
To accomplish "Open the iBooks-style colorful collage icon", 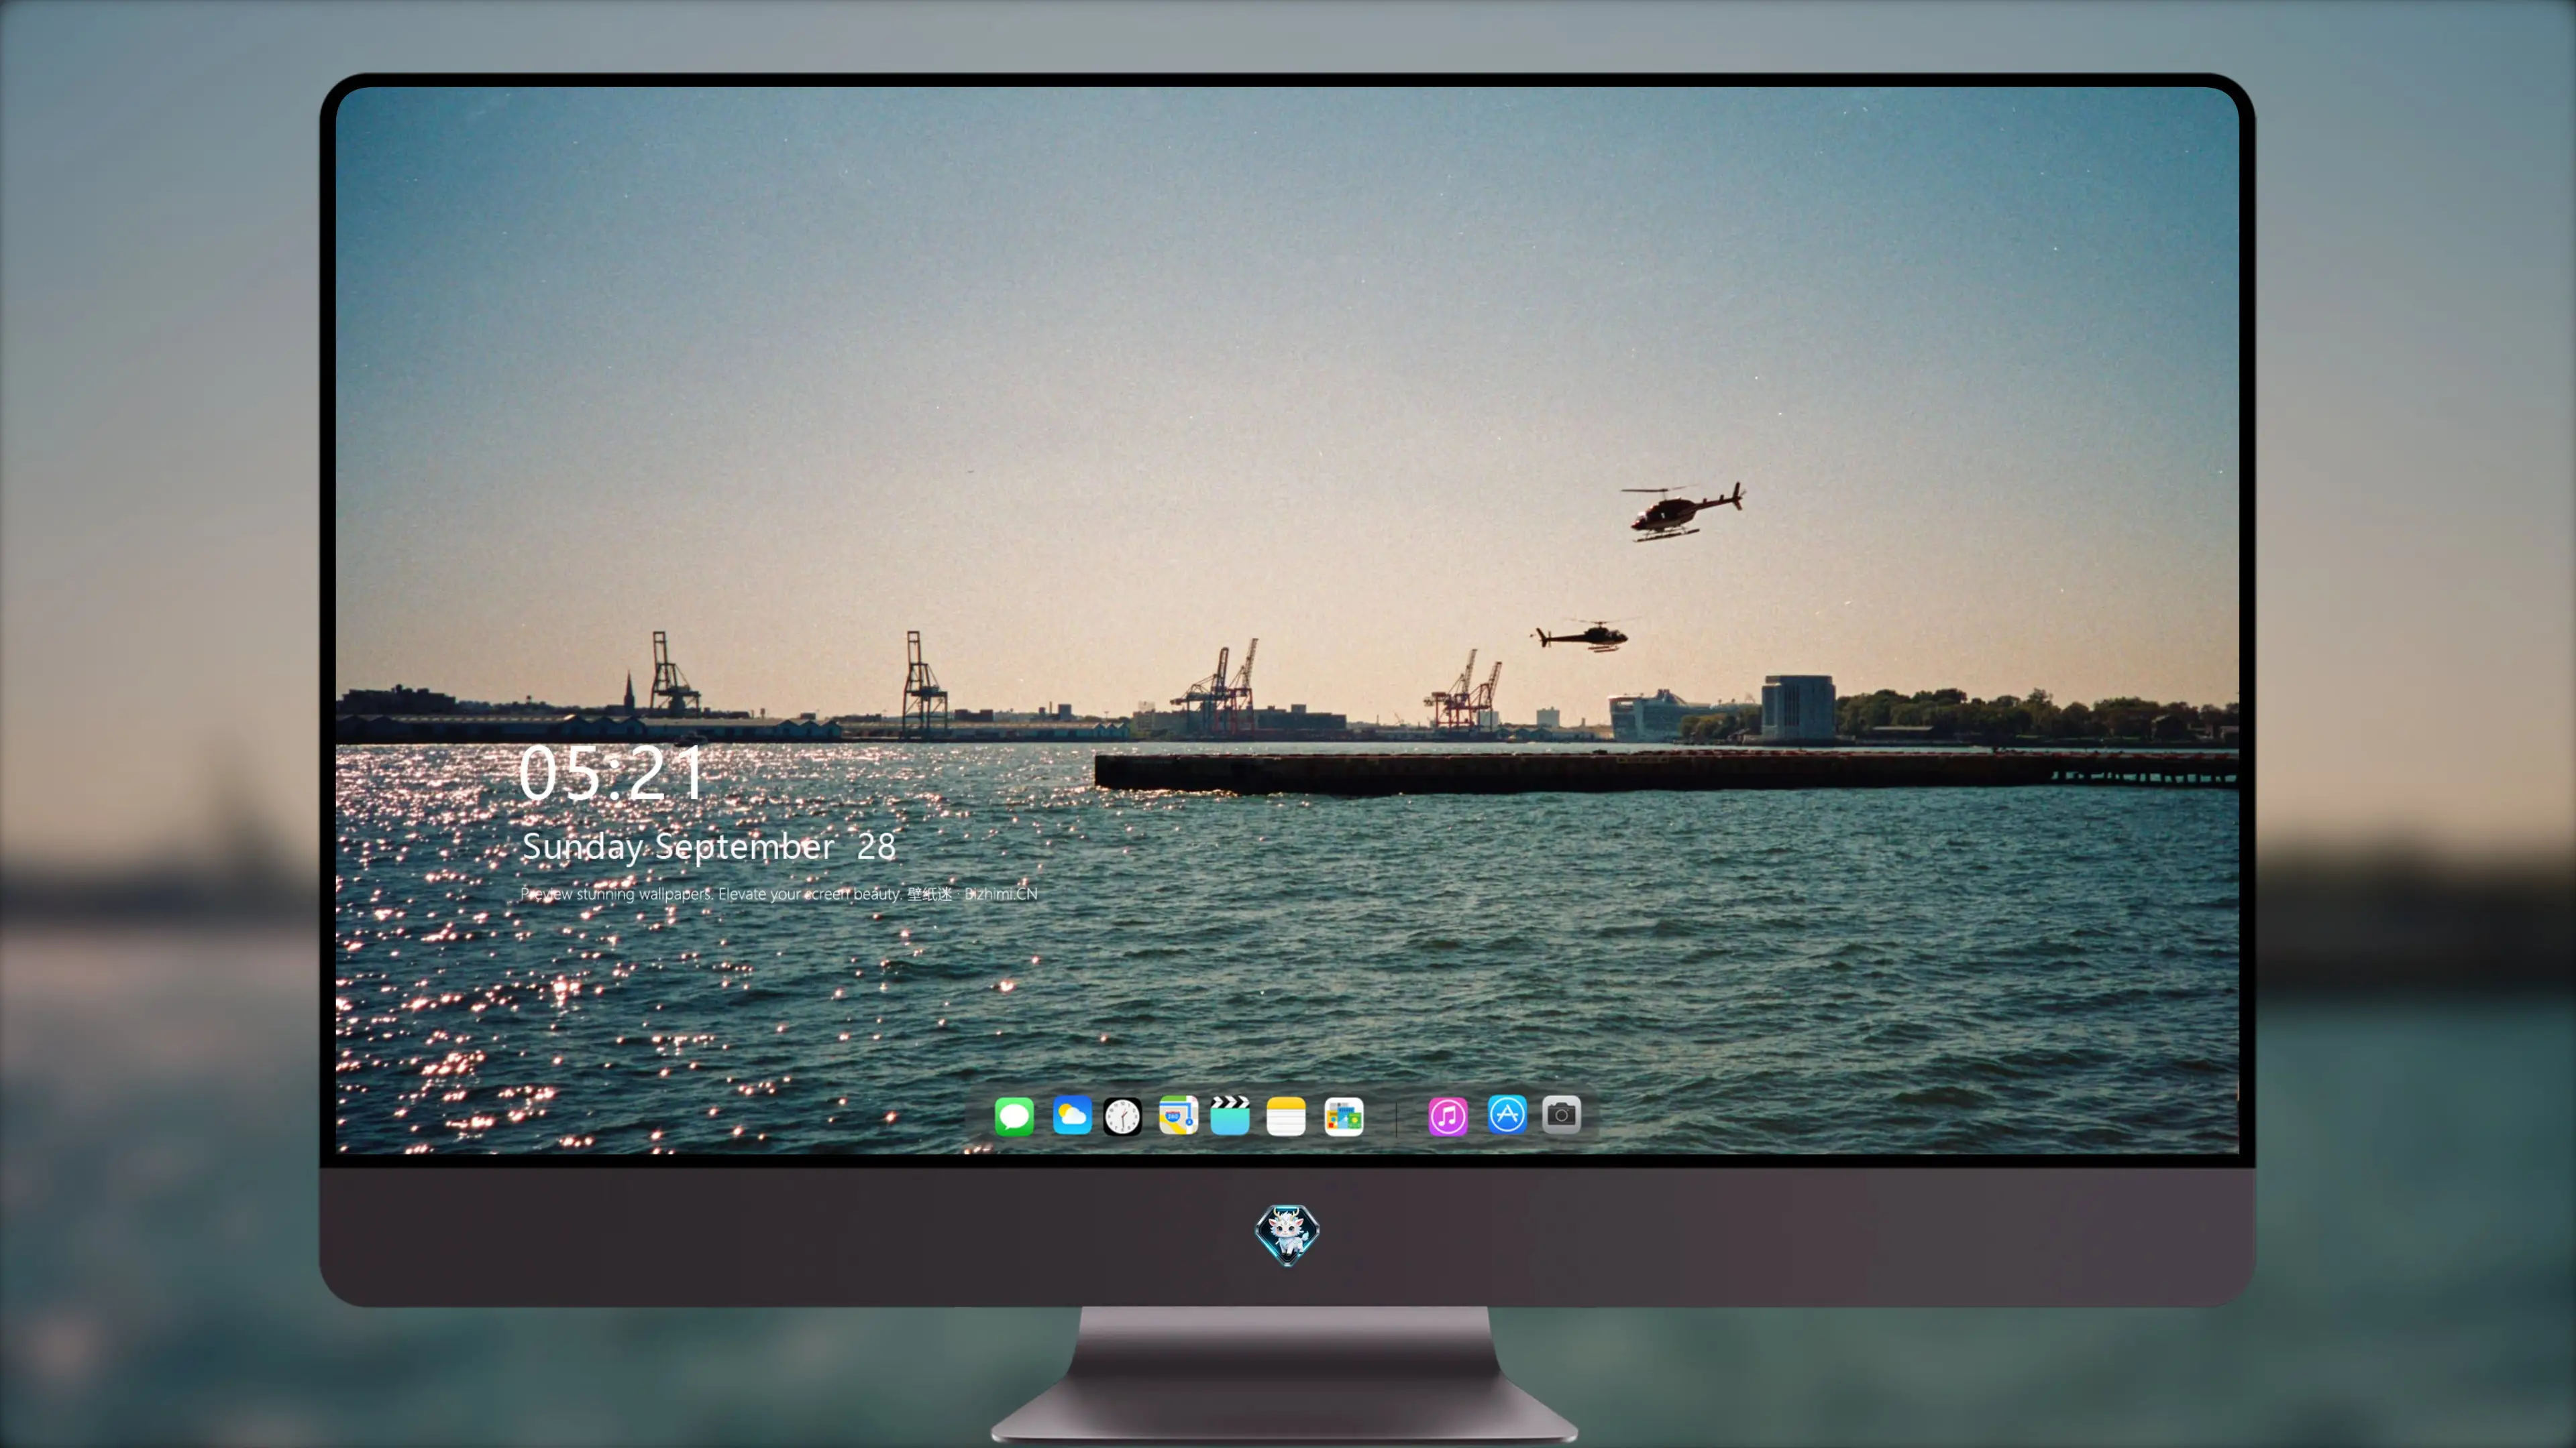I will (x=1344, y=1116).
